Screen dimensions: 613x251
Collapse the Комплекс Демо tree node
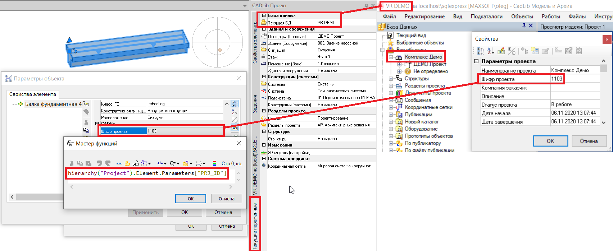click(391, 57)
